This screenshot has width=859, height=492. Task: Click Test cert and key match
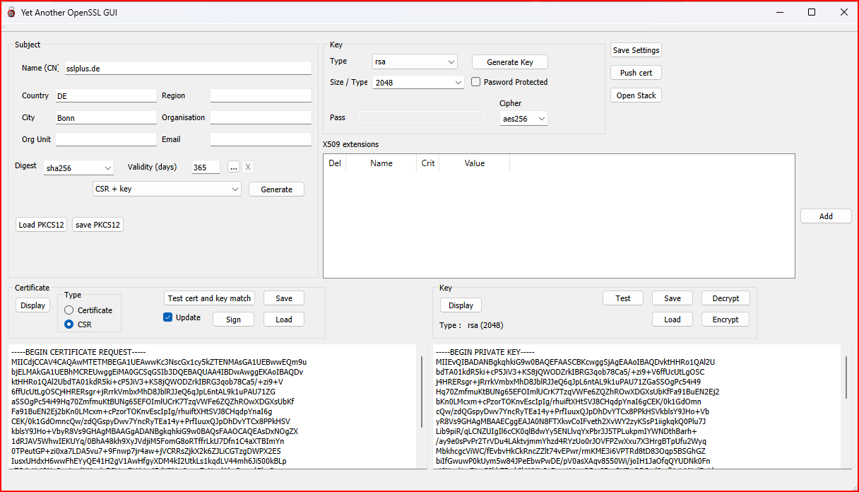(x=210, y=298)
